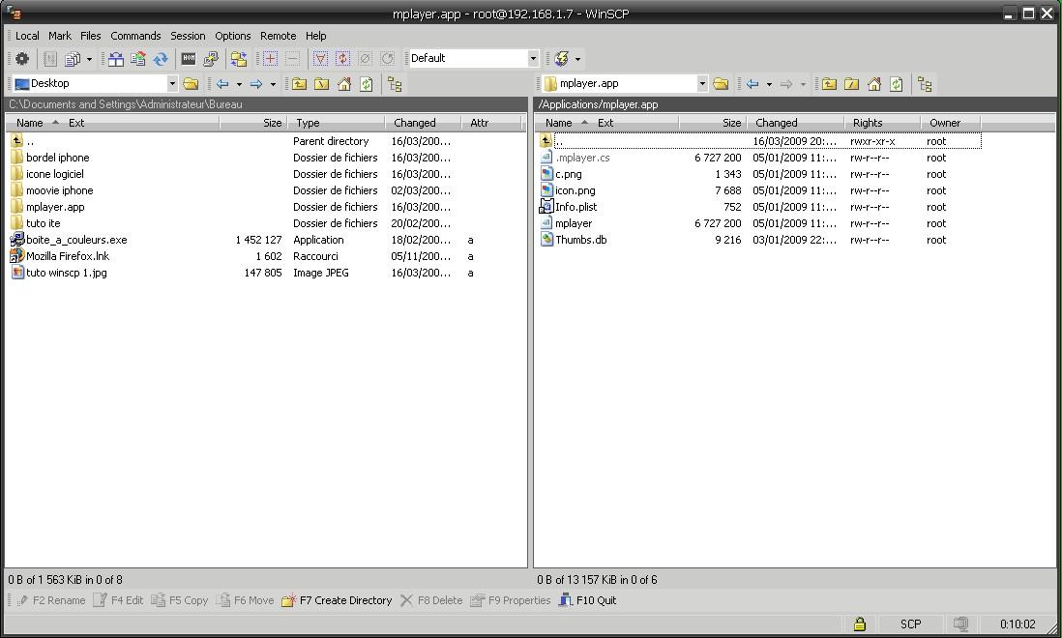
Task: Refresh the remote panel file list
Action: point(897,84)
